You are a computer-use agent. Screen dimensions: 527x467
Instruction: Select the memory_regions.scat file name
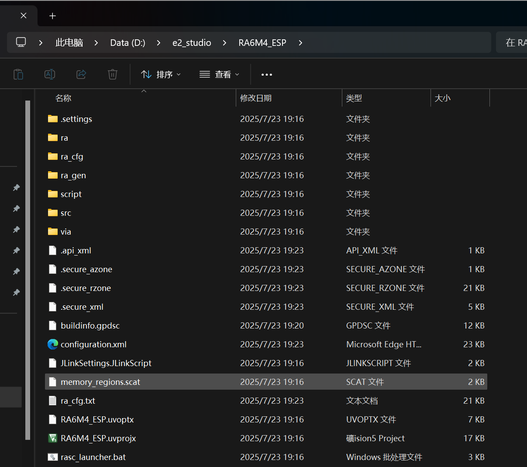(x=100, y=382)
